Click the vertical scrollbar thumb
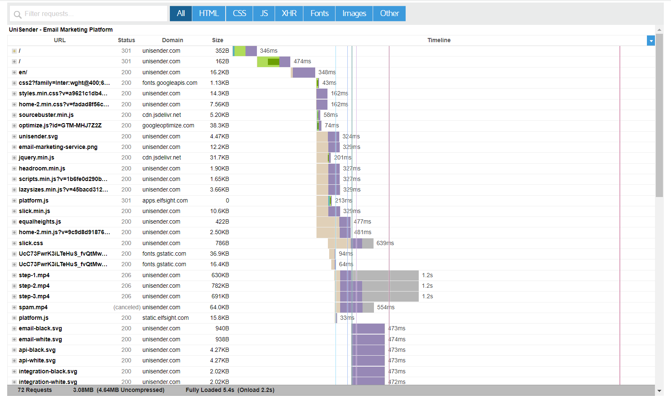The image size is (671, 397). pyautogui.click(x=659, y=115)
